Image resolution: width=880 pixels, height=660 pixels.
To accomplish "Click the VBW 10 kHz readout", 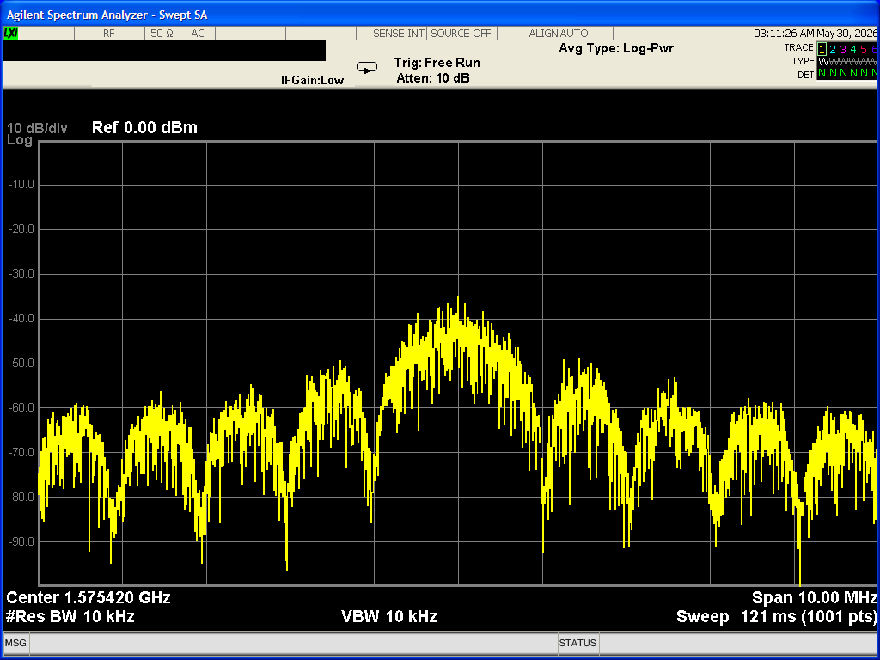I will pos(389,617).
